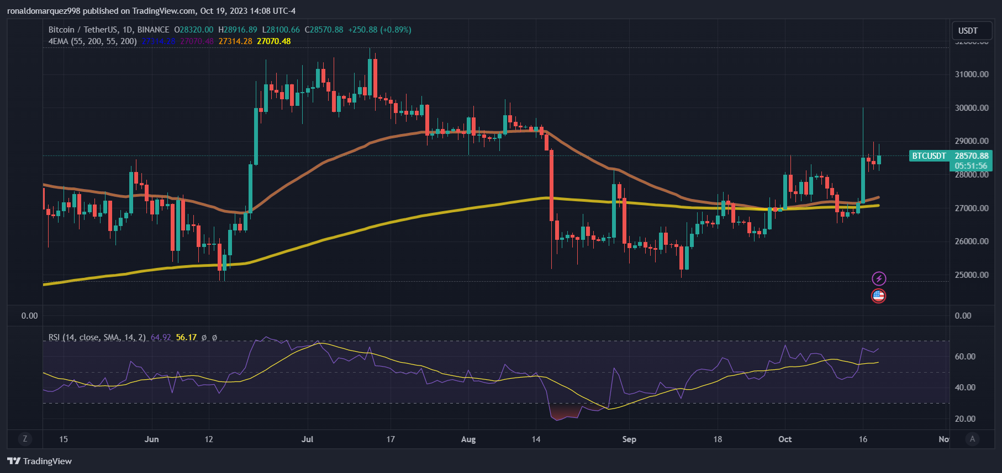1002x473 pixels.
Task: Select the 4EMA indicator legend
Action: coord(92,41)
